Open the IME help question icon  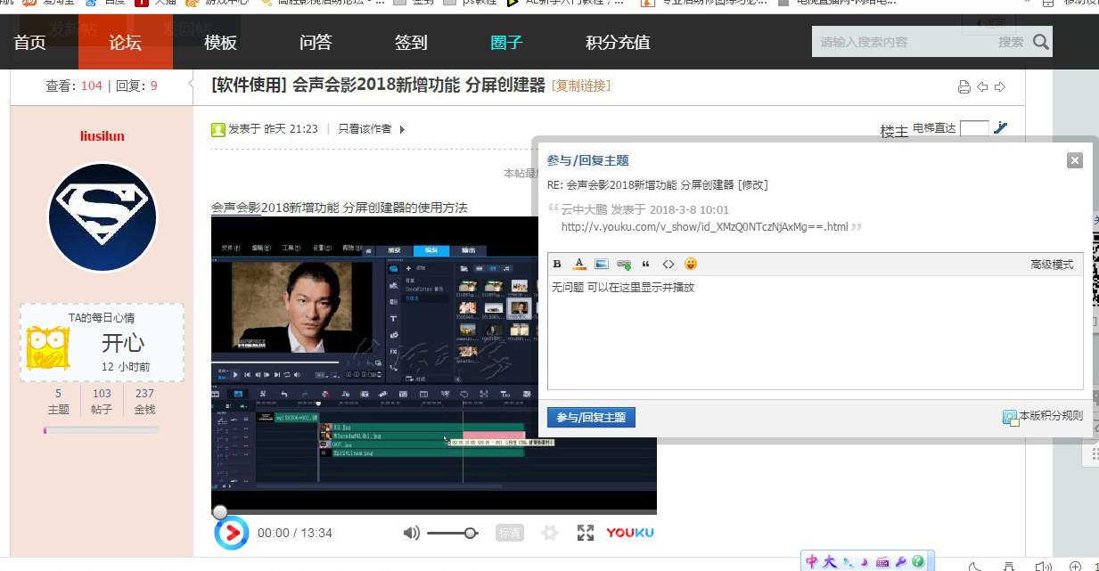coord(918,562)
